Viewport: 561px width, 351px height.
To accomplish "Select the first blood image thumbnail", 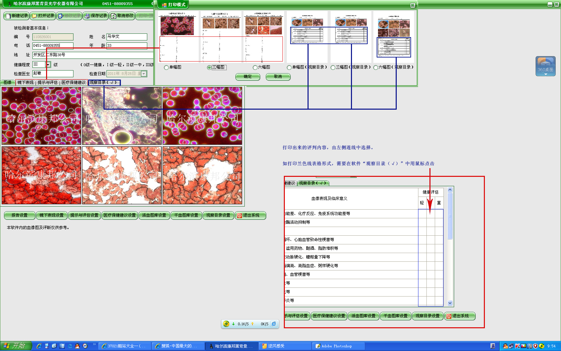I will coord(41,116).
